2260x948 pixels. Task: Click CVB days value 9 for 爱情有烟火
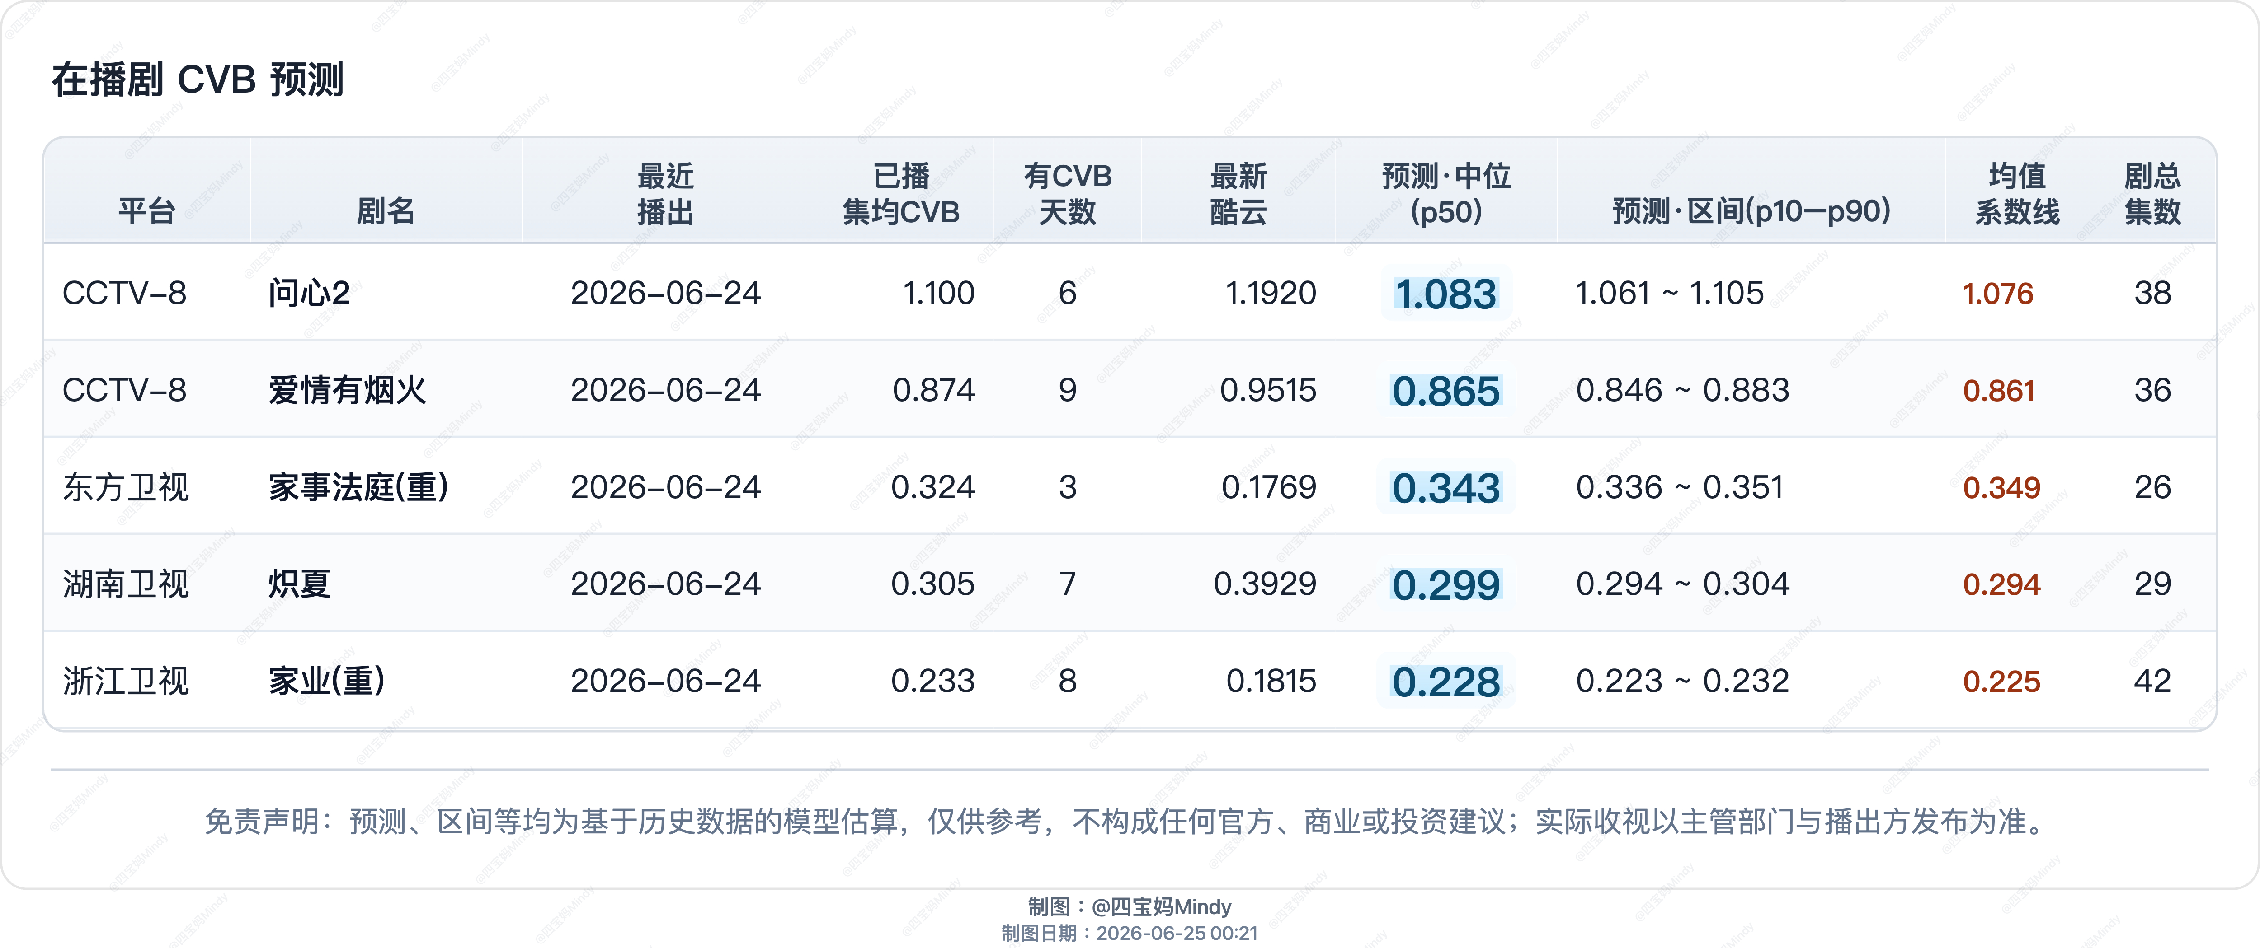click(x=1068, y=390)
